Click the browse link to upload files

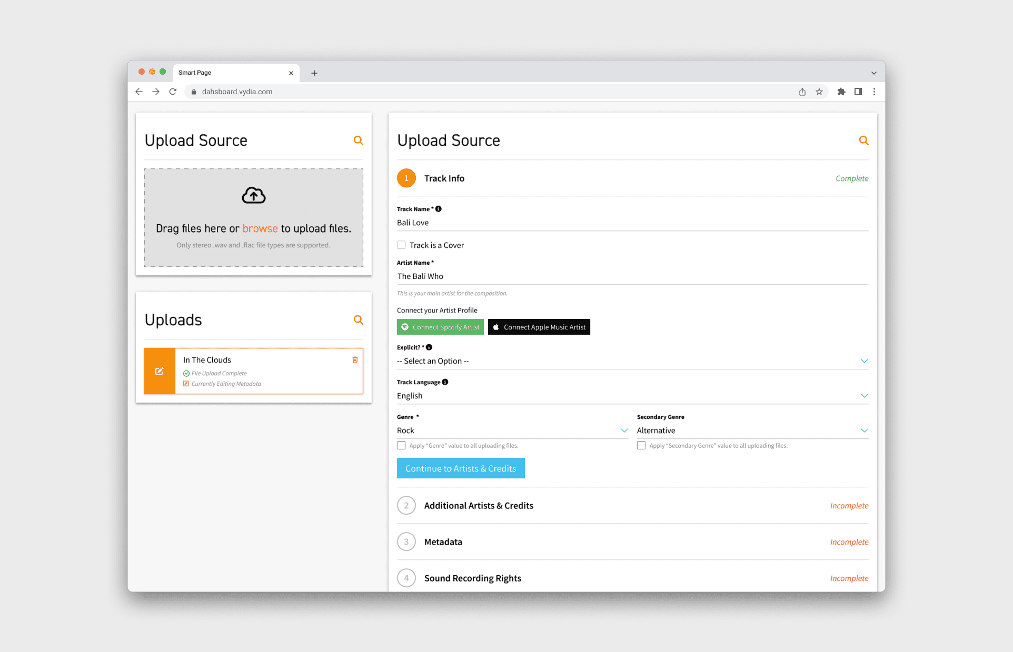pyautogui.click(x=260, y=228)
